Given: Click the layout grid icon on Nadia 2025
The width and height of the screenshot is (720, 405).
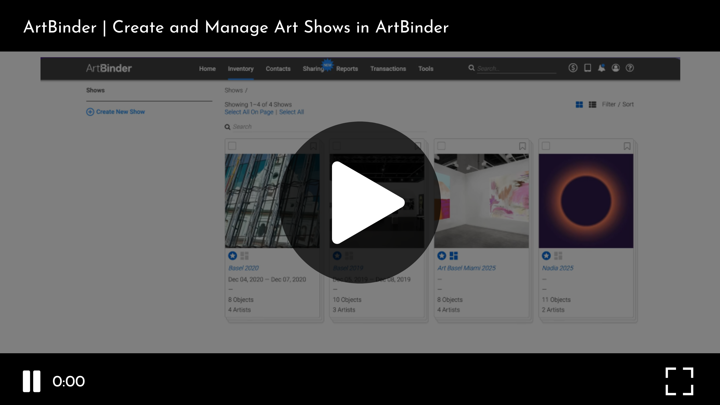Looking at the screenshot, I should coord(558,255).
